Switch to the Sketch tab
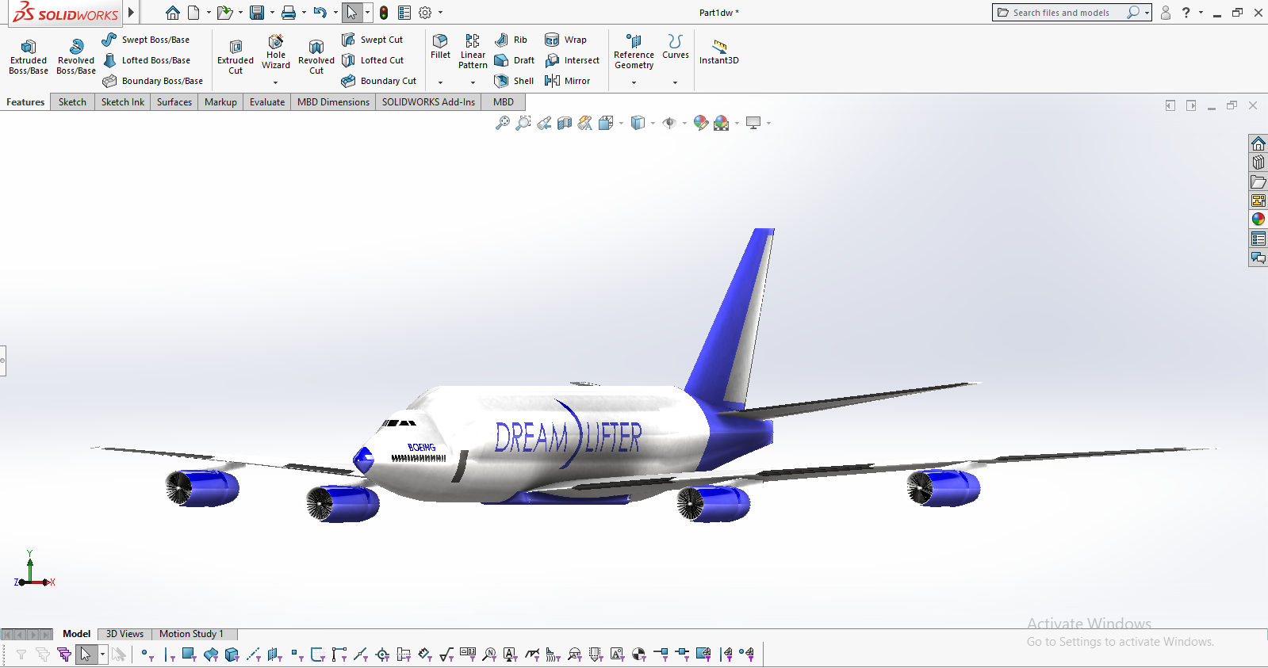1268x668 pixels. 72,102
